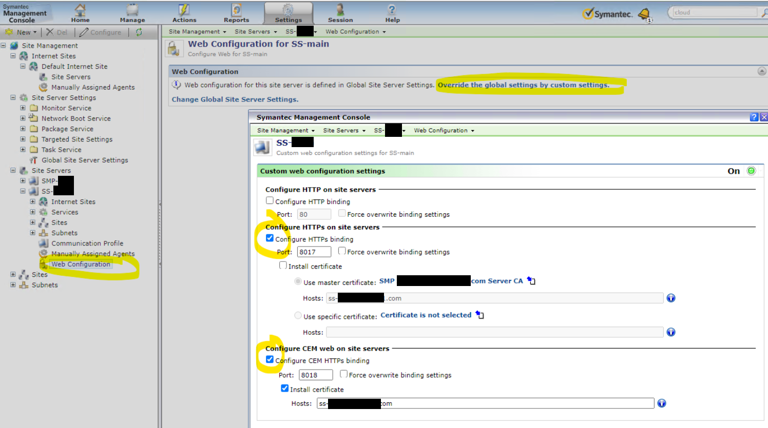The height and width of the screenshot is (428, 768).
Task: Open the Session menu
Action: pos(340,13)
